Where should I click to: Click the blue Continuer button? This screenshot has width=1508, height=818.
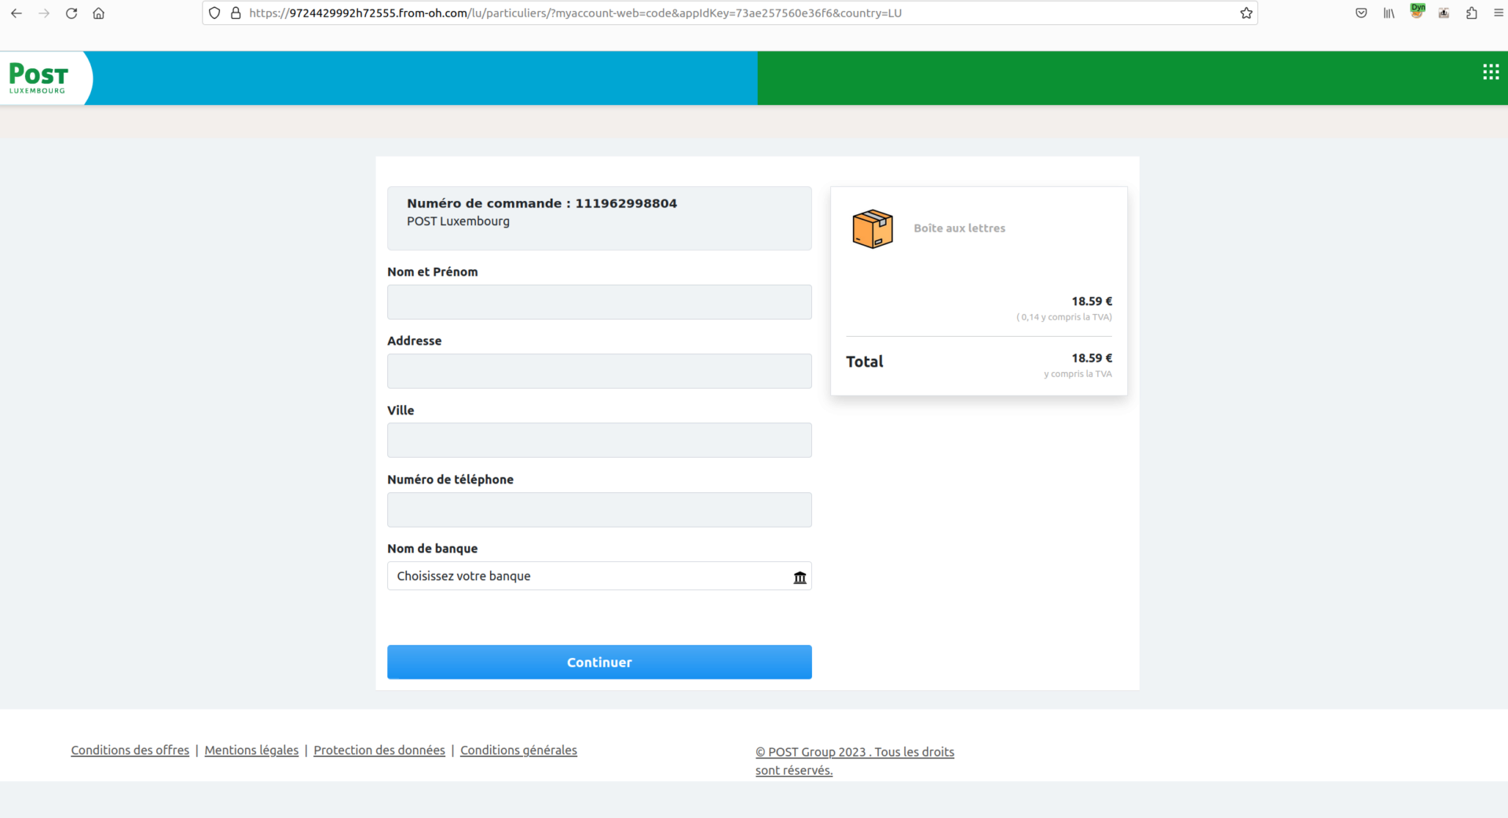click(x=599, y=663)
